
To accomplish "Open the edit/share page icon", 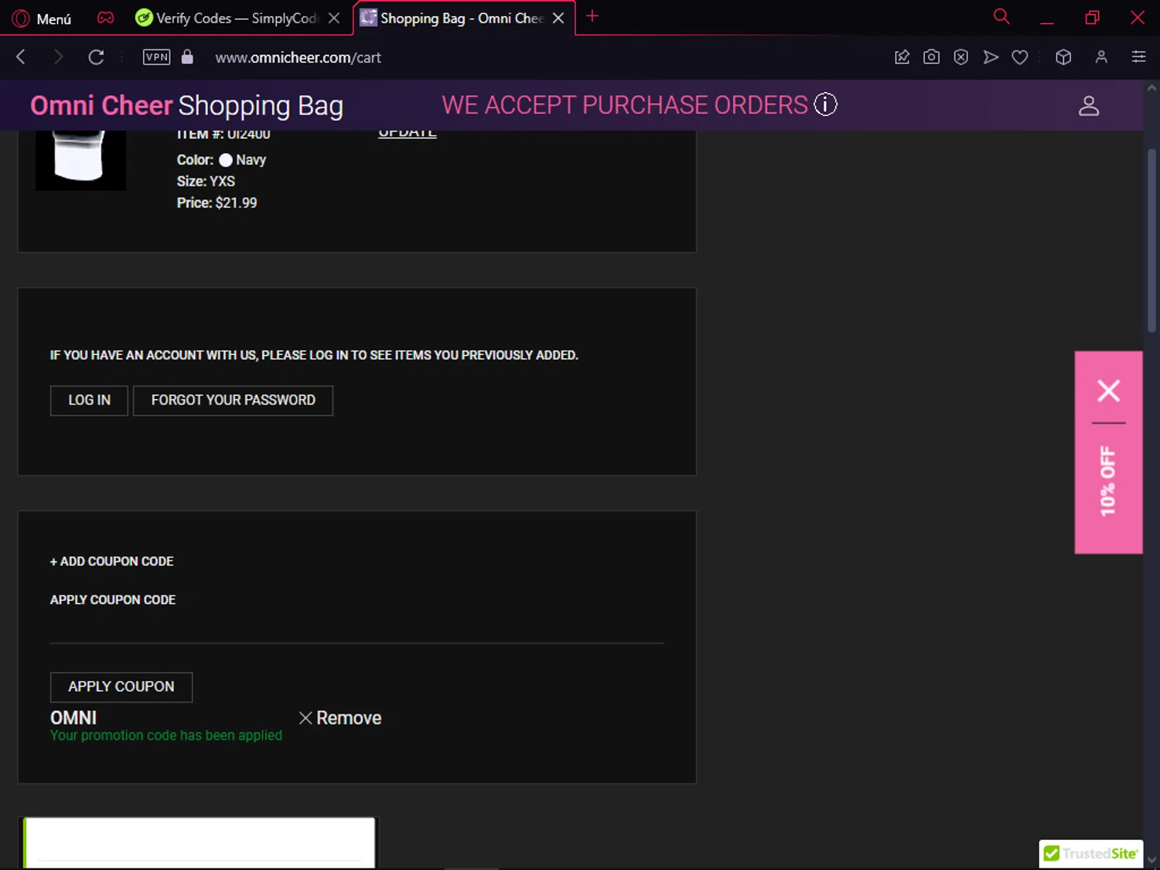I will [x=902, y=56].
